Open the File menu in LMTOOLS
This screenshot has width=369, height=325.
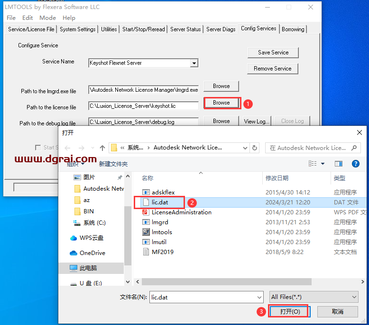coord(11,18)
